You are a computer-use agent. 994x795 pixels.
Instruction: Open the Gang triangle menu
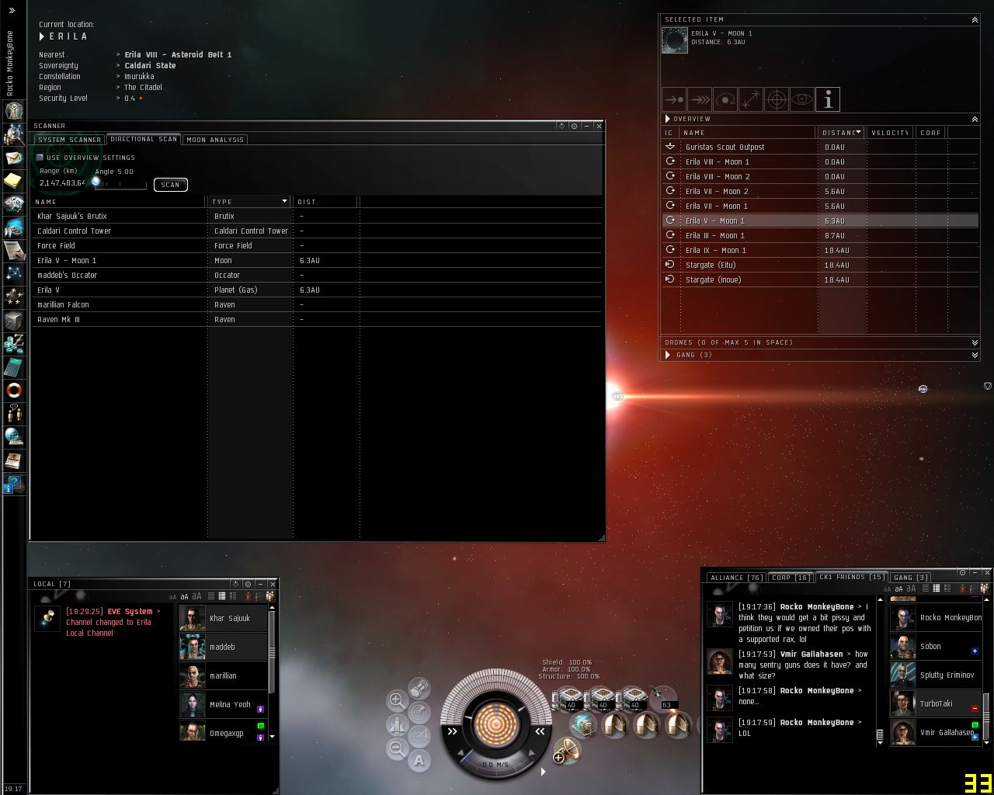(667, 355)
